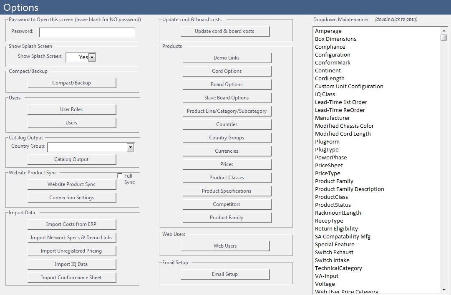Open Demo Links
Image resolution: width=451 pixels, height=295 pixels.
pos(227,58)
